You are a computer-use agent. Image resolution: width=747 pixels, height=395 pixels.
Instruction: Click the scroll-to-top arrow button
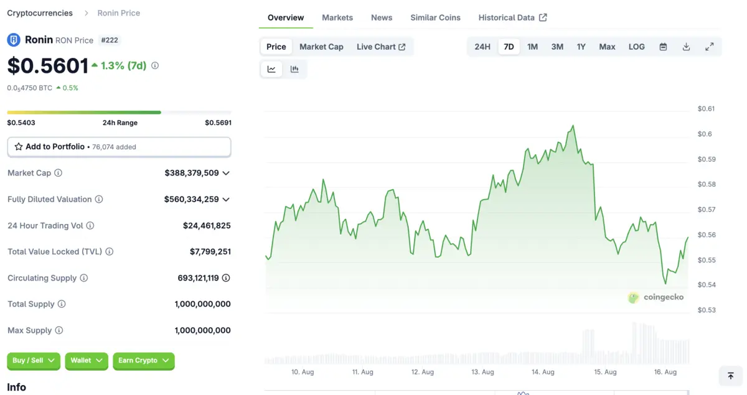click(730, 376)
